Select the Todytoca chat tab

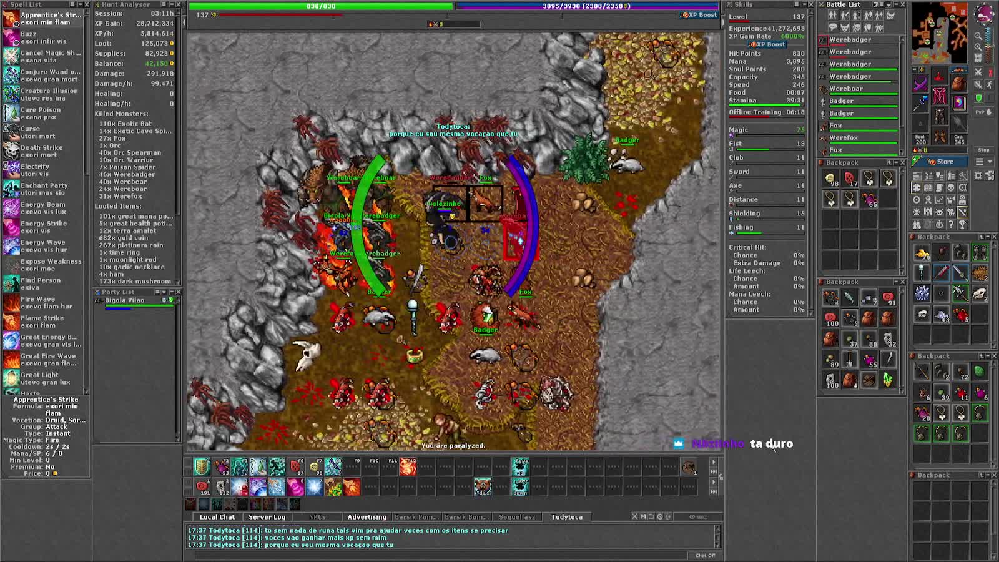click(567, 516)
